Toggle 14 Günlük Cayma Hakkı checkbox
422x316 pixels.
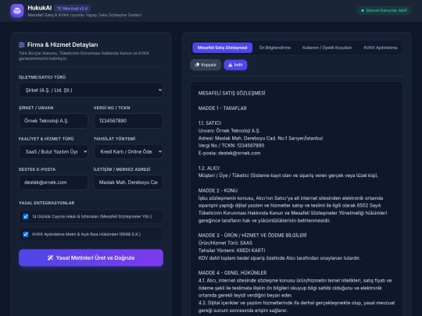pyautogui.click(x=26, y=217)
